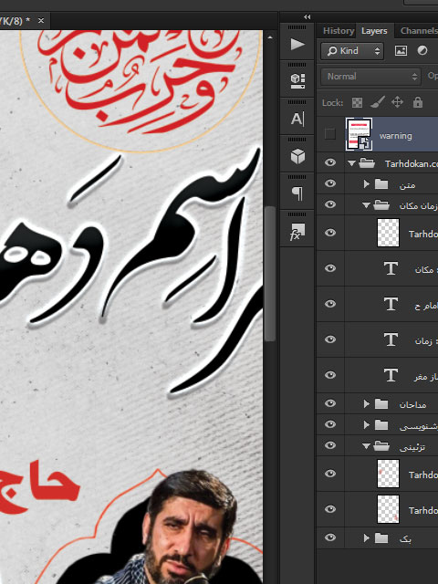Collapse the تزئینی group
Image resolution: width=438 pixels, height=584 pixels.
pos(367,446)
